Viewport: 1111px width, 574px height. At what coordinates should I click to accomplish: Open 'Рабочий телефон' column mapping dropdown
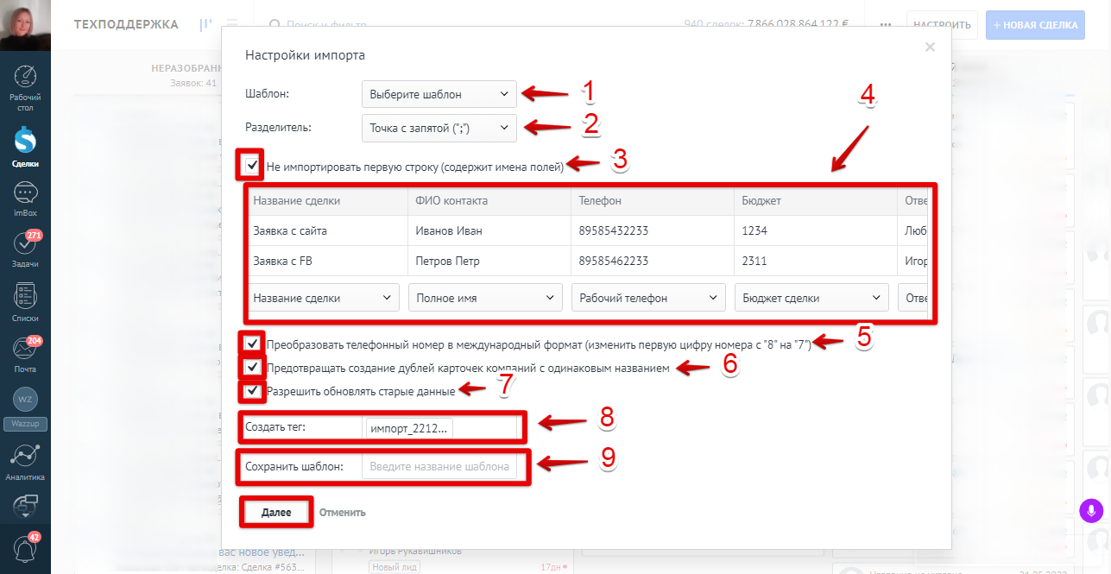coord(648,297)
